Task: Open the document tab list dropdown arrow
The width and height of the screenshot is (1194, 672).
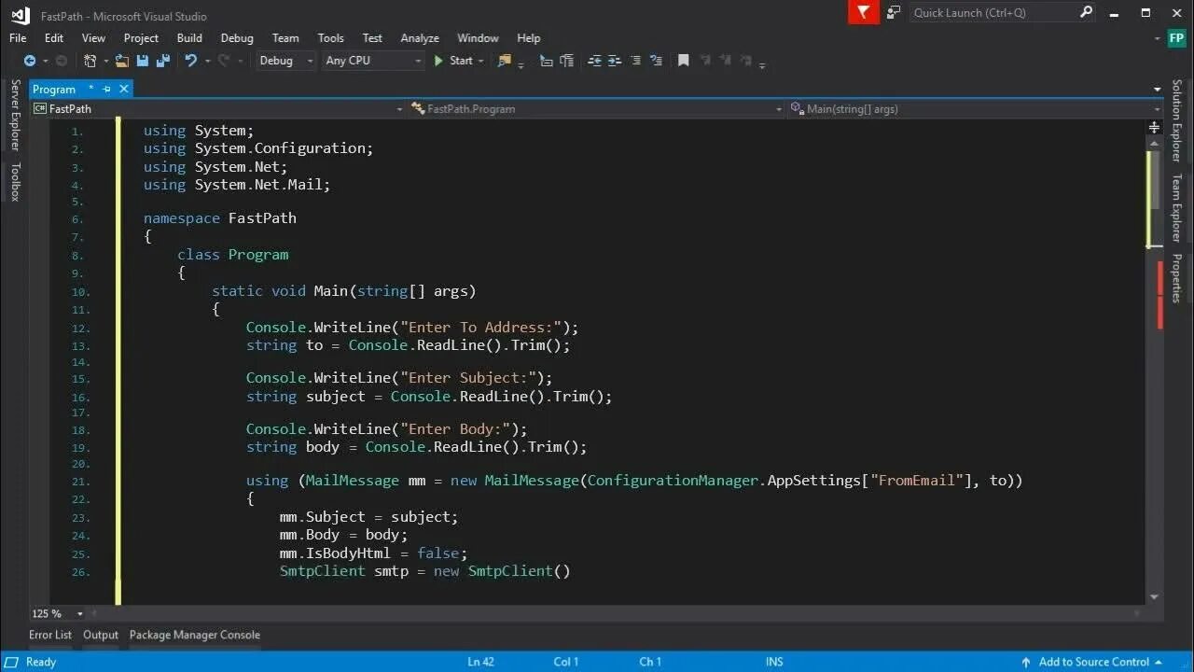Action: [1157, 90]
